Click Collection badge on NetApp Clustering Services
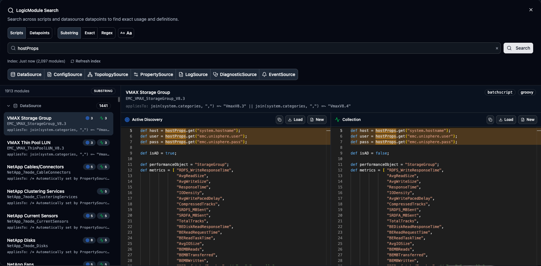Screen dimensions: 541x266 pos(103,191)
